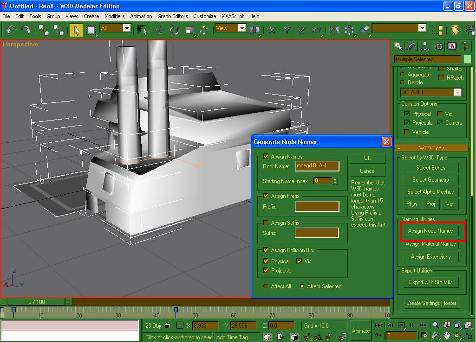
Task: Open the View reference coordinate dropdown
Action: click(241, 28)
